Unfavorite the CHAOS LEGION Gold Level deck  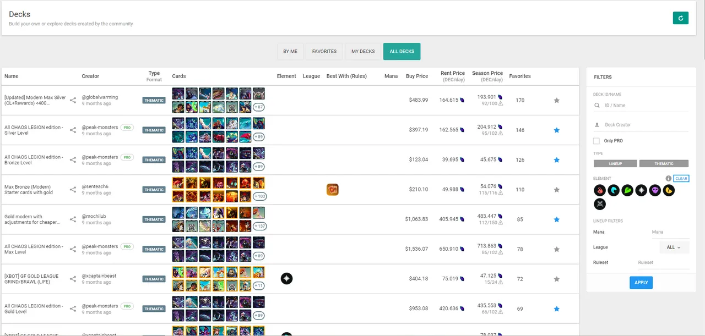556,309
